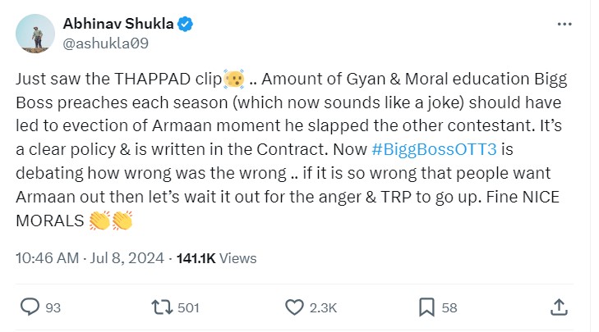The height and width of the screenshot is (332, 599).
Task: Bookmark this tweet with the bookmark icon
Action: 426,307
